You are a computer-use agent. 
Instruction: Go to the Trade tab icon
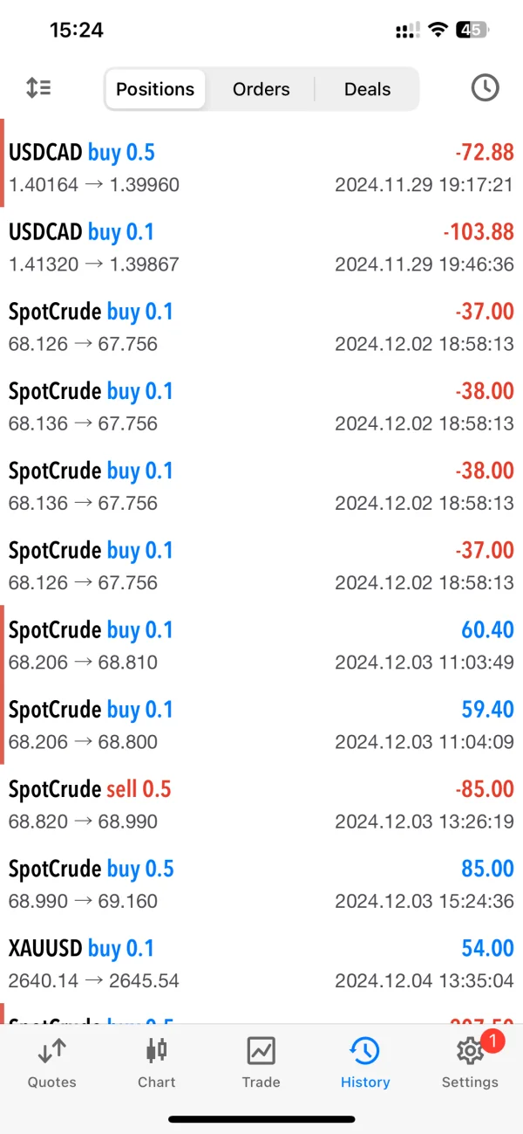coord(261,1050)
